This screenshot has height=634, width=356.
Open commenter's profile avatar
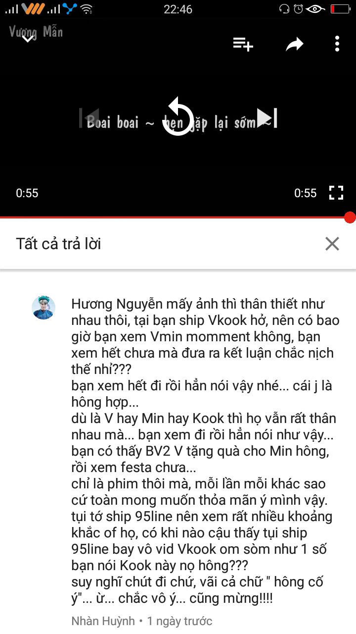click(x=44, y=308)
